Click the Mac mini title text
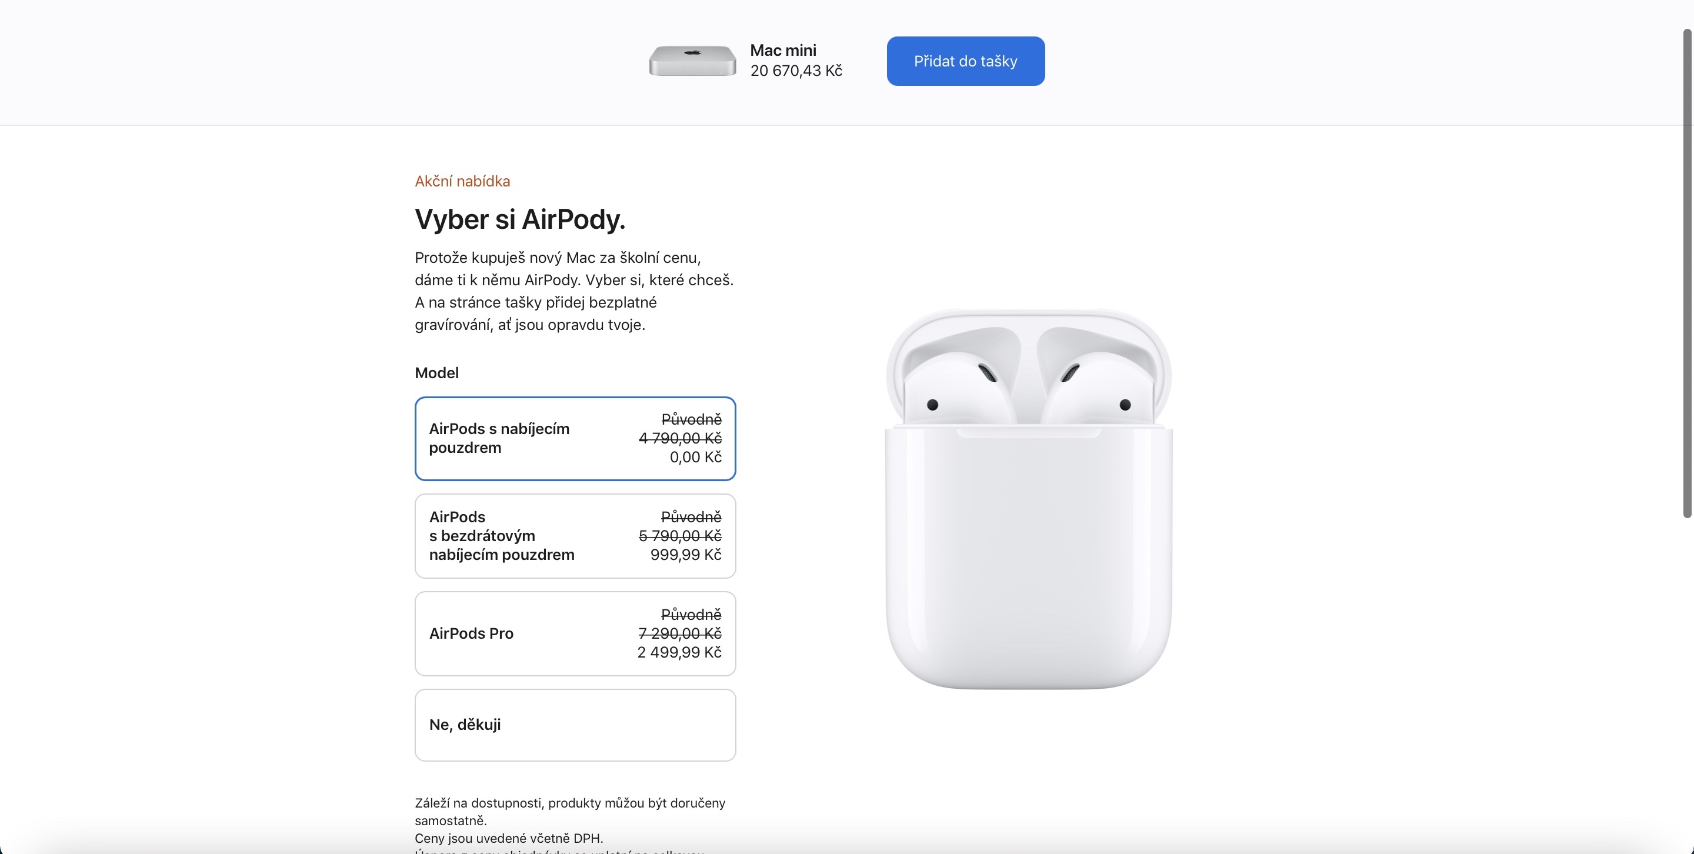Screen dimensions: 1694x854 (x=782, y=51)
